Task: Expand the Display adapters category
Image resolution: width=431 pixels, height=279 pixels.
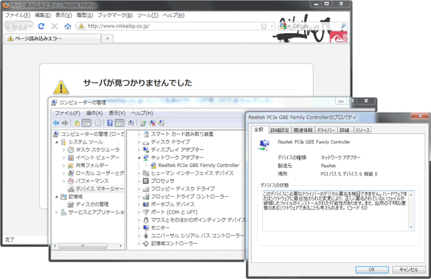Action: [x=139, y=150]
